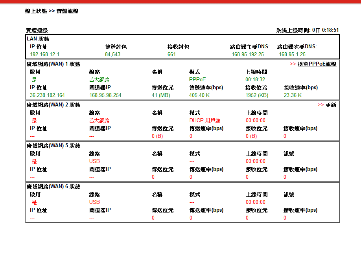The width and height of the screenshot is (361, 262).
Task: Click the 廣域網路(WAN) 5 狀態 section title
Action: tap(53, 146)
